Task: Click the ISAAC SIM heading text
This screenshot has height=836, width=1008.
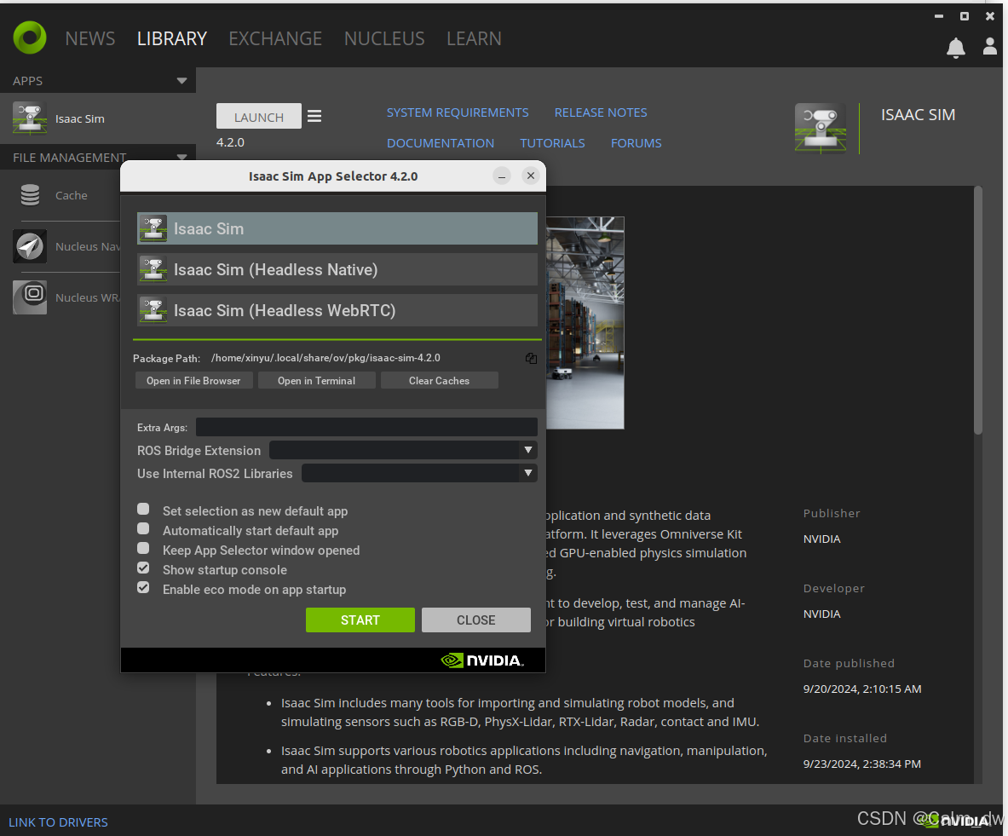Action: pyautogui.click(x=918, y=114)
